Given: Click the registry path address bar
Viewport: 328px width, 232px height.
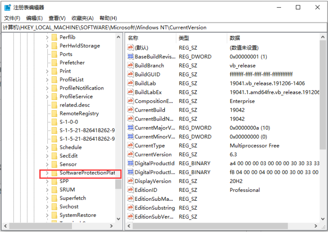Looking at the screenshot, I should [x=164, y=27].
